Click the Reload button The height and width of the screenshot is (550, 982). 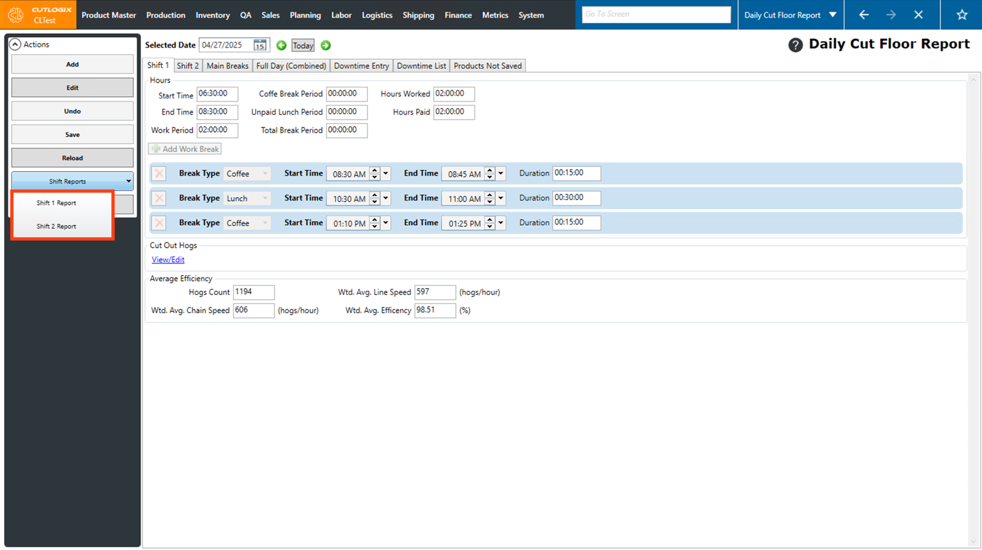coord(72,158)
